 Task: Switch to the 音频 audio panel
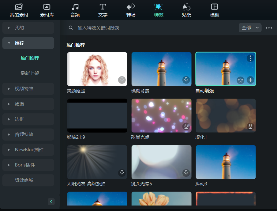(75, 10)
